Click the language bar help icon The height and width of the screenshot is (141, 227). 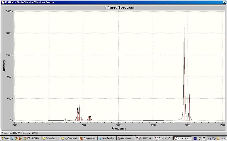(200, 138)
